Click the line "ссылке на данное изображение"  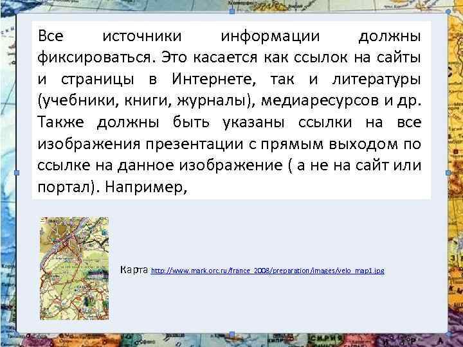point(229,165)
